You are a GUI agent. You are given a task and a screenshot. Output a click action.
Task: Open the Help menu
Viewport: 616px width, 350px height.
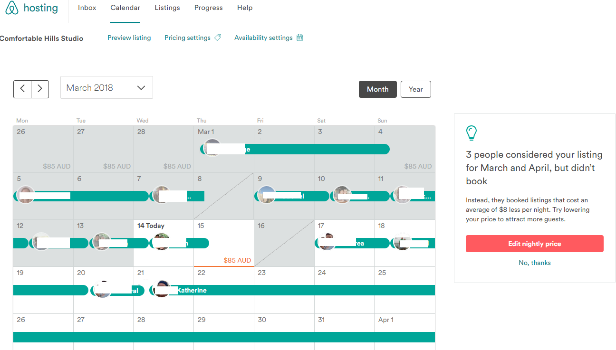coord(245,8)
